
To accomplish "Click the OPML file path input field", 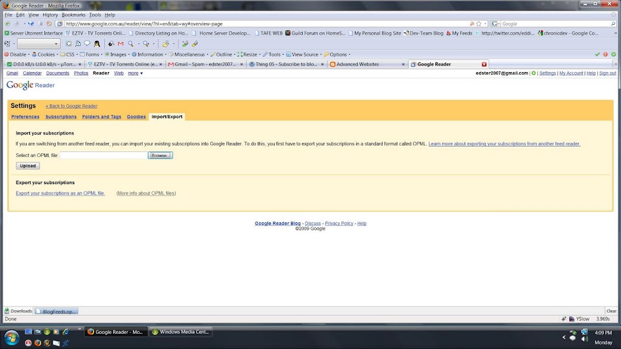I will pyautogui.click(x=104, y=156).
